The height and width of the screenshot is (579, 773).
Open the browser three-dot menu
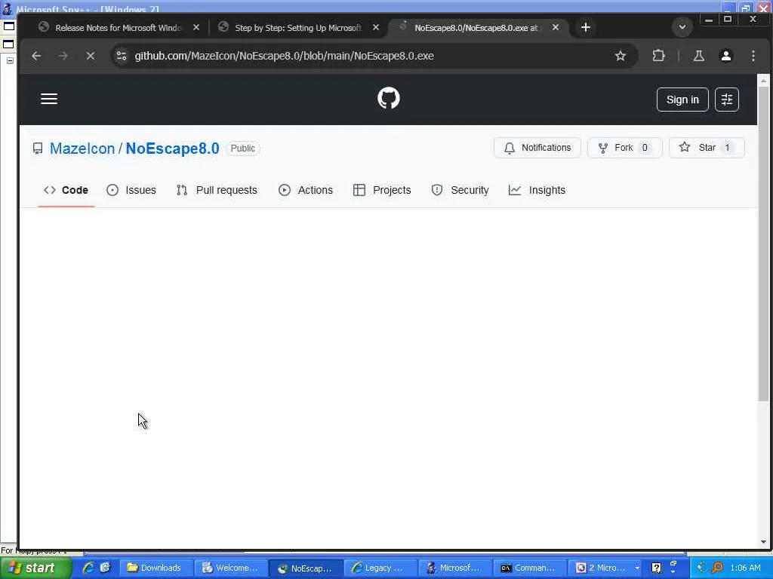click(753, 56)
